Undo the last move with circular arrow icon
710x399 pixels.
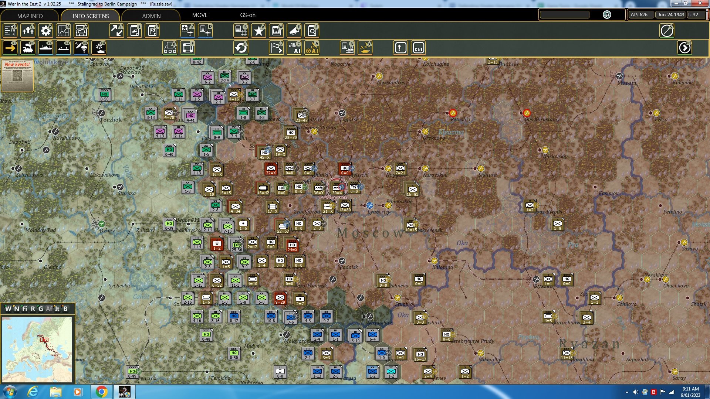pyautogui.click(x=241, y=48)
